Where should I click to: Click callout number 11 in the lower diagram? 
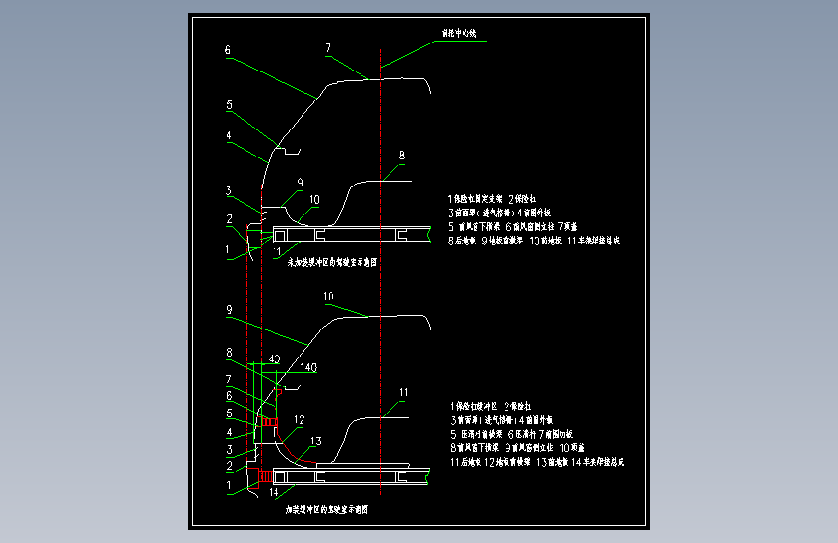coord(403,393)
